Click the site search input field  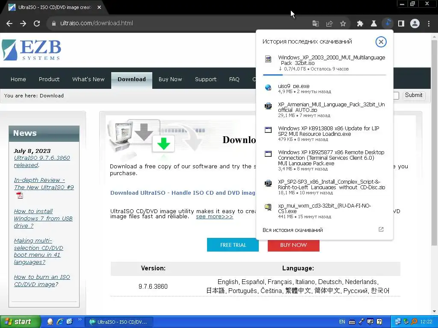[x=396, y=95]
